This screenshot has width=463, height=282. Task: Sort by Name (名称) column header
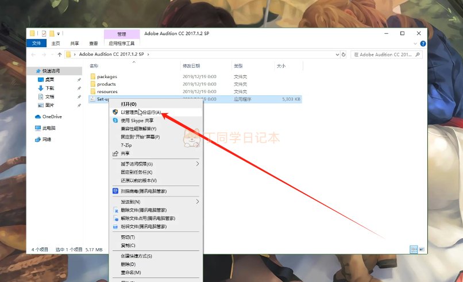(x=94, y=66)
